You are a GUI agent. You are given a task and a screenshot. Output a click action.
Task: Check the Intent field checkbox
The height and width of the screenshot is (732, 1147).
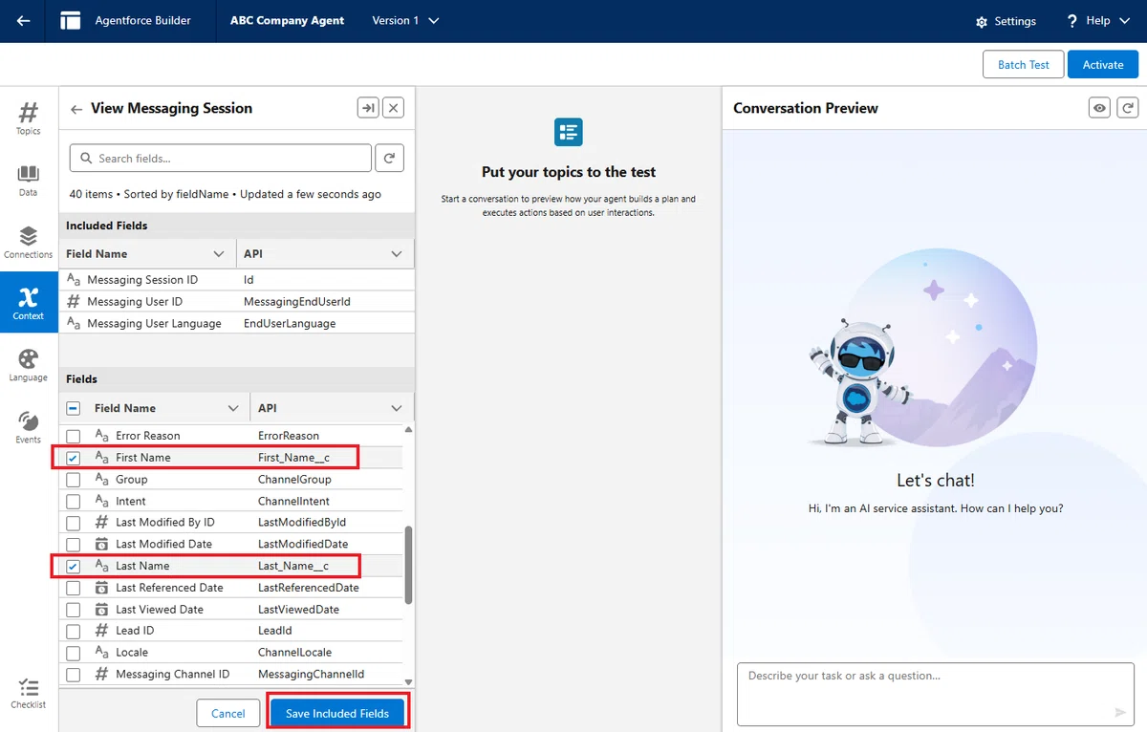click(x=74, y=501)
